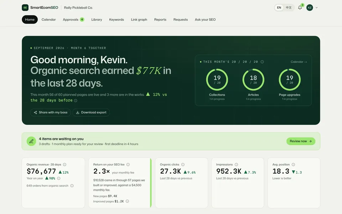Click info icon next to Year on year
This screenshot has width=342, height=214.
[x=59, y=178]
